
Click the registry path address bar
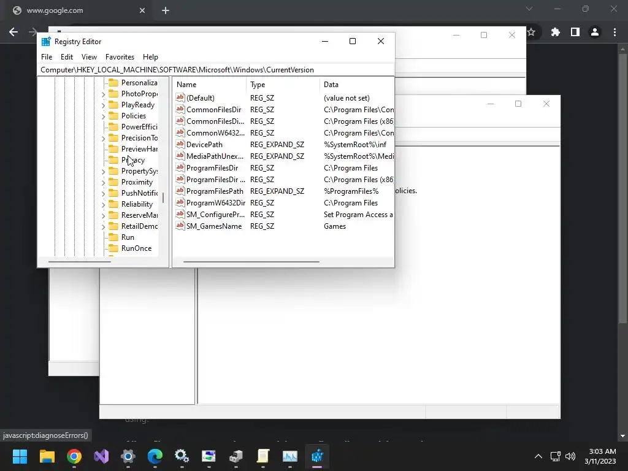point(216,70)
